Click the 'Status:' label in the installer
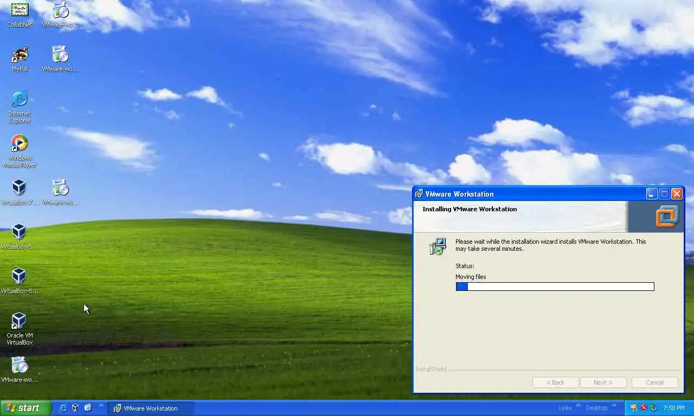The width and height of the screenshot is (694, 416). (x=465, y=266)
